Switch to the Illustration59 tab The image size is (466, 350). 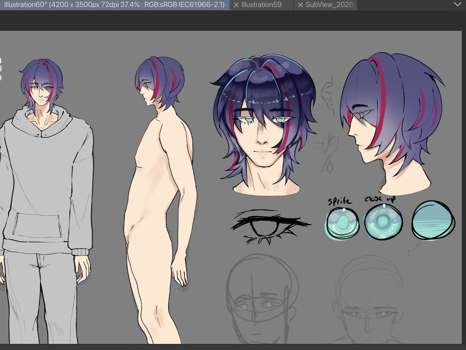[261, 5]
